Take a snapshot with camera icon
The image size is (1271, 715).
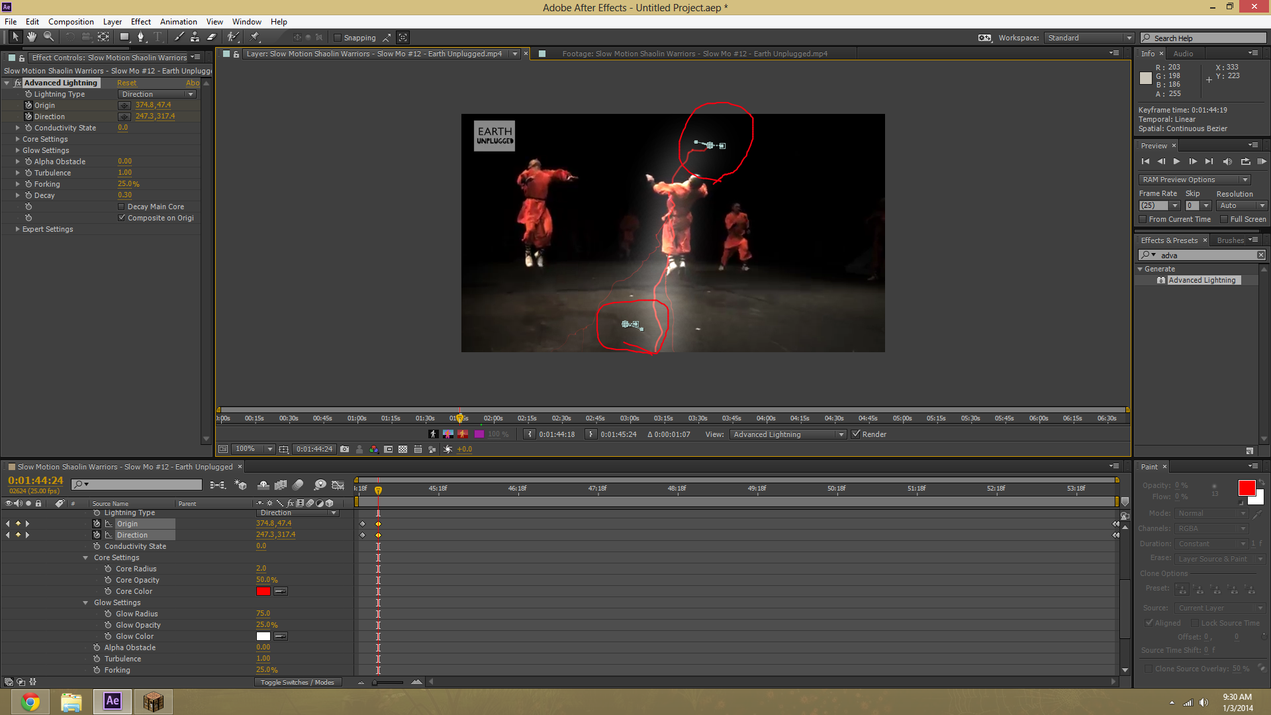344,449
